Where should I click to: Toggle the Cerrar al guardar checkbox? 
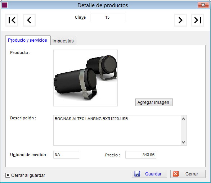click(8, 175)
